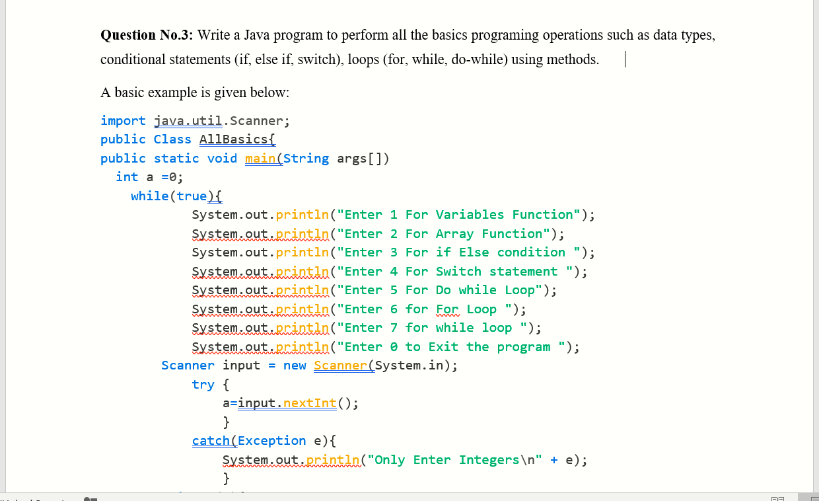
Task: Click the Read Mode view icon in status bar
Action: click(777, 499)
